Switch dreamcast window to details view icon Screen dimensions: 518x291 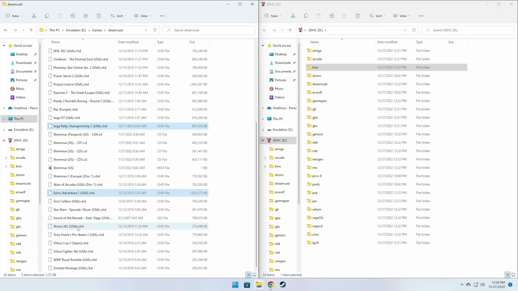click(248, 275)
